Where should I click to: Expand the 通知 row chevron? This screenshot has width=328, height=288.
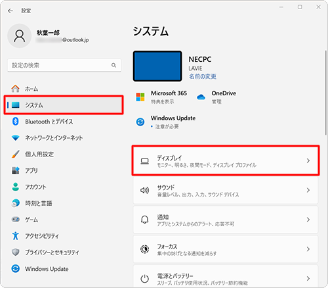(x=308, y=220)
